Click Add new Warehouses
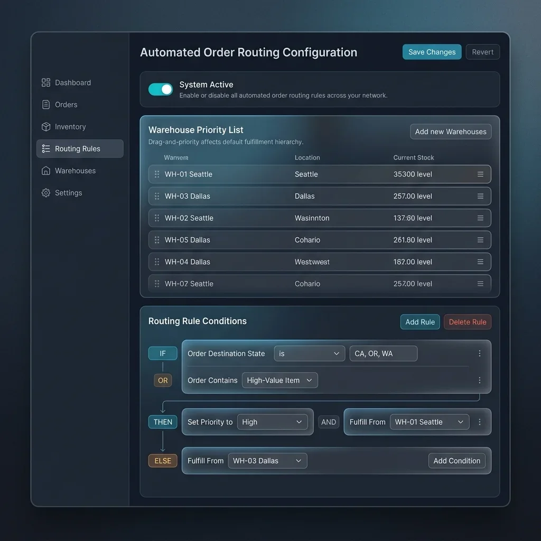The height and width of the screenshot is (541, 541). click(451, 132)
